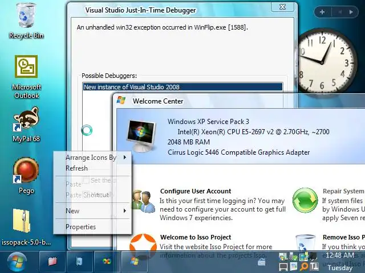The width and height of the screenshot is (365, 273).
Task: Click the keyboard icon in the taskbar
Action: (261, 263)
